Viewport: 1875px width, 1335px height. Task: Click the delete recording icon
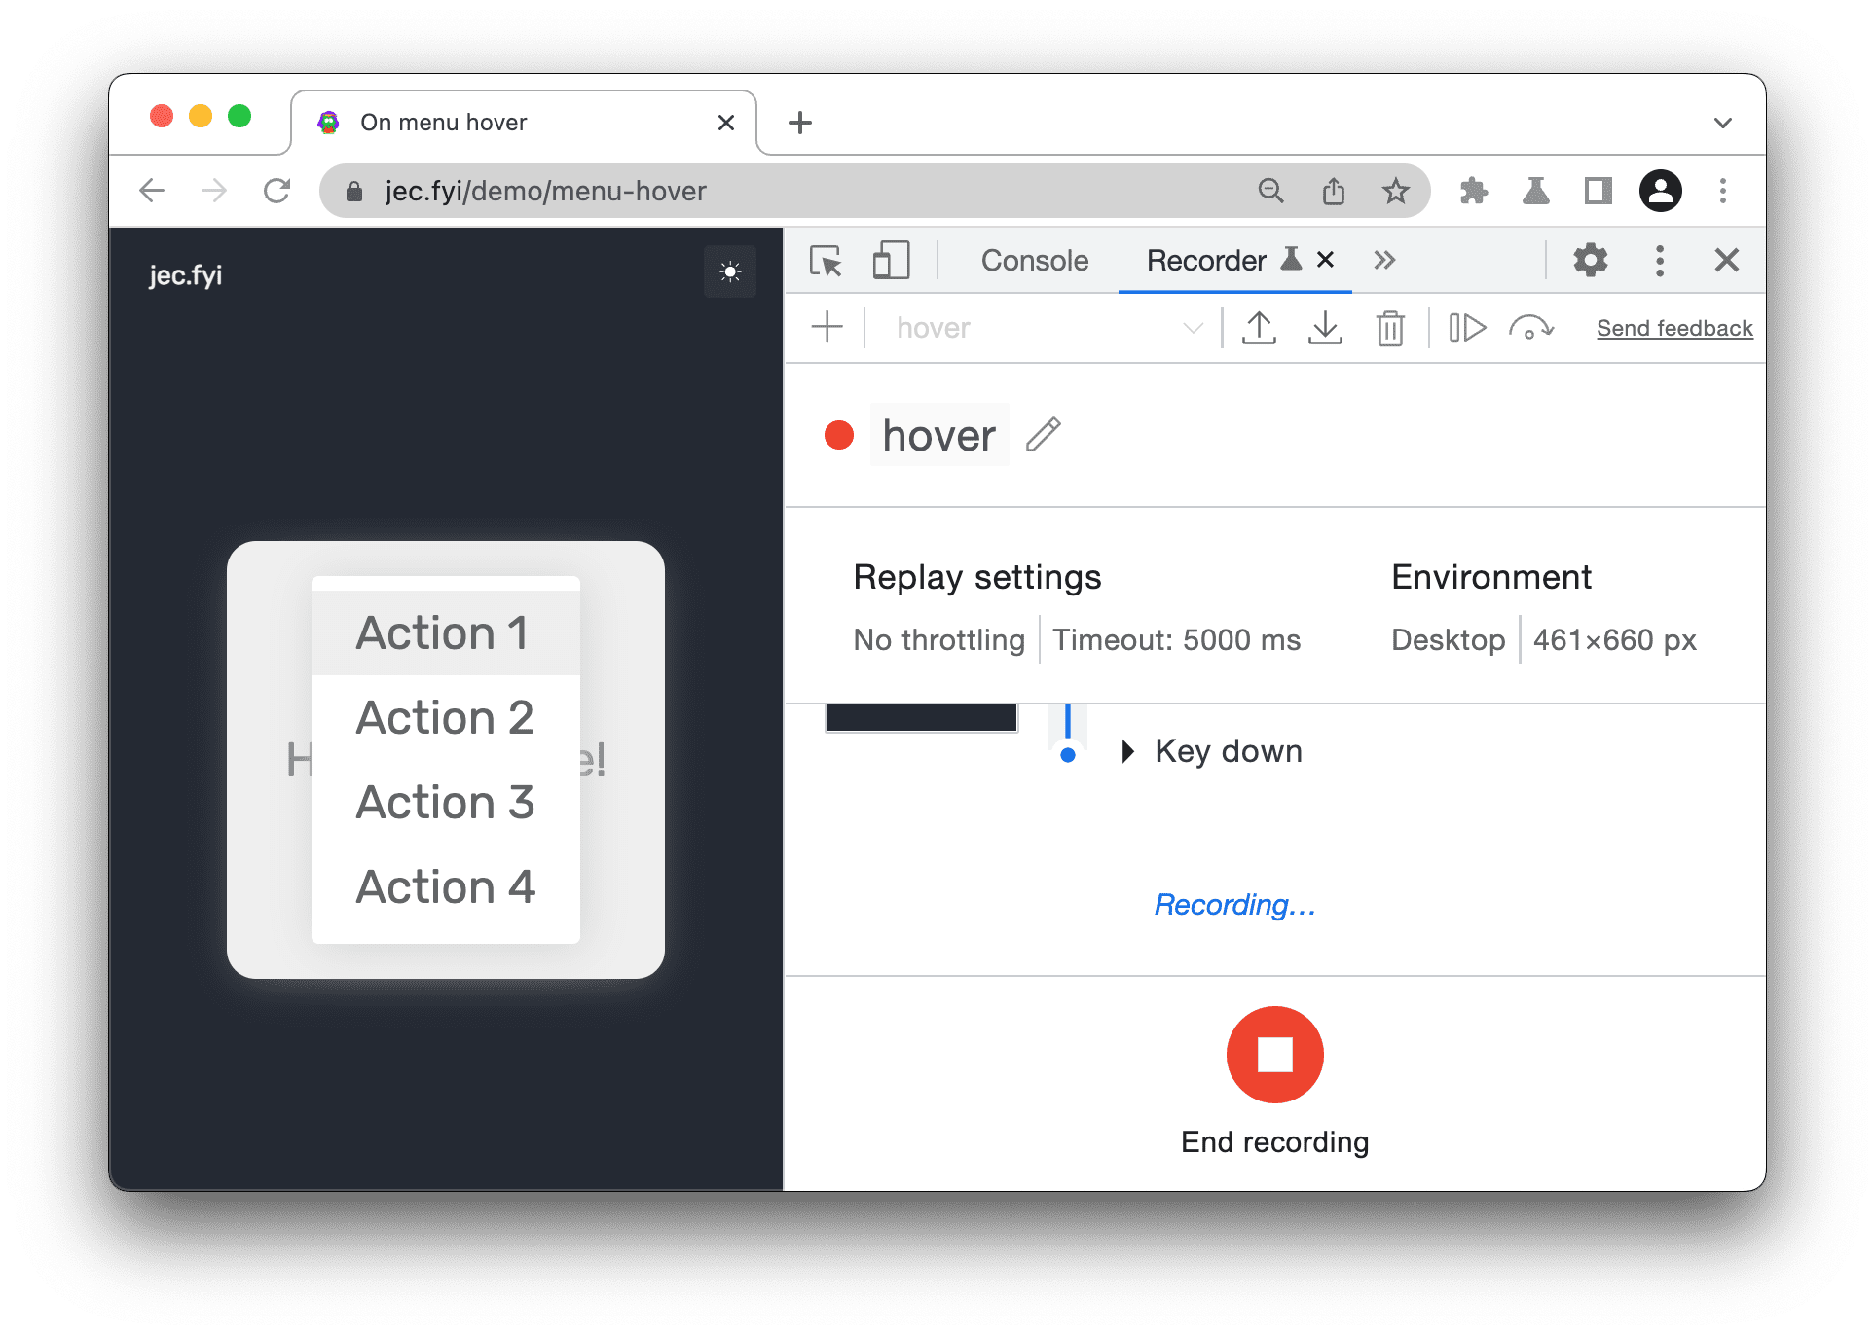(x=1386, y=327)
